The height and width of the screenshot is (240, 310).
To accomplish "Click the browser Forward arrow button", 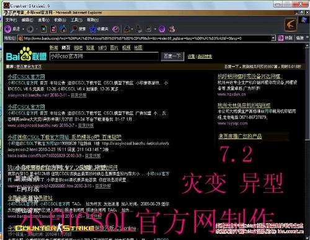I will (x=30, y=29).
